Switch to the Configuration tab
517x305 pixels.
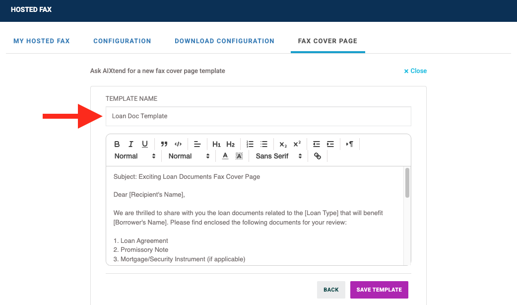pyautogui.click(x=122, y=41)
